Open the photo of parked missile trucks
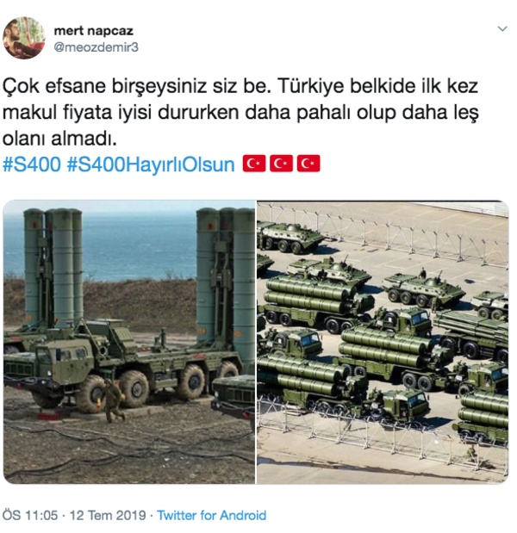The height and width of the screenshot is (533, 517). pos(383,342)
